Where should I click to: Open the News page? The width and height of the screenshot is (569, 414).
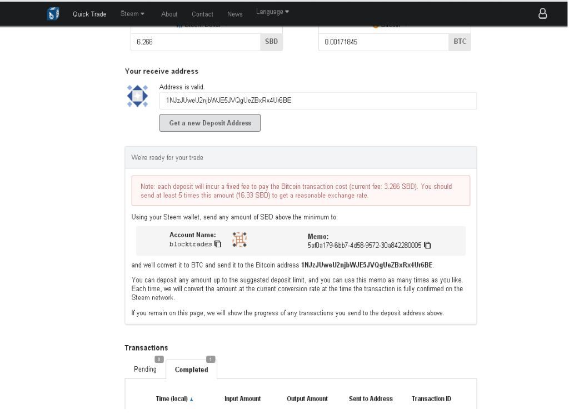[x=234, y=14]
